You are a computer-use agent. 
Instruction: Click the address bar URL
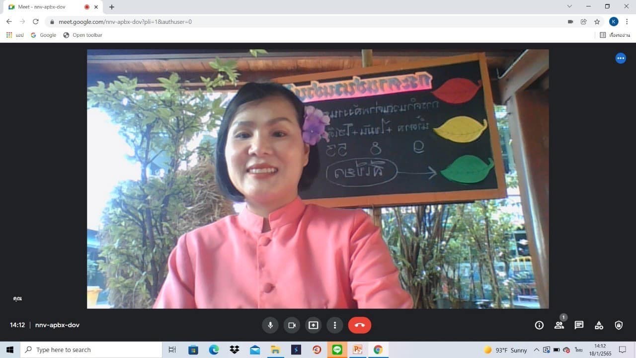coord(125,22)
